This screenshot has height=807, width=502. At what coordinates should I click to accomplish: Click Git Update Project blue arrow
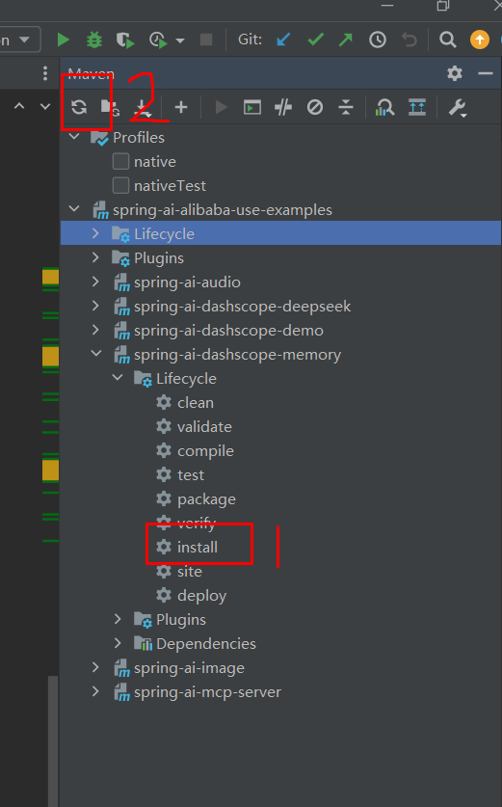(x=283, y=40)
